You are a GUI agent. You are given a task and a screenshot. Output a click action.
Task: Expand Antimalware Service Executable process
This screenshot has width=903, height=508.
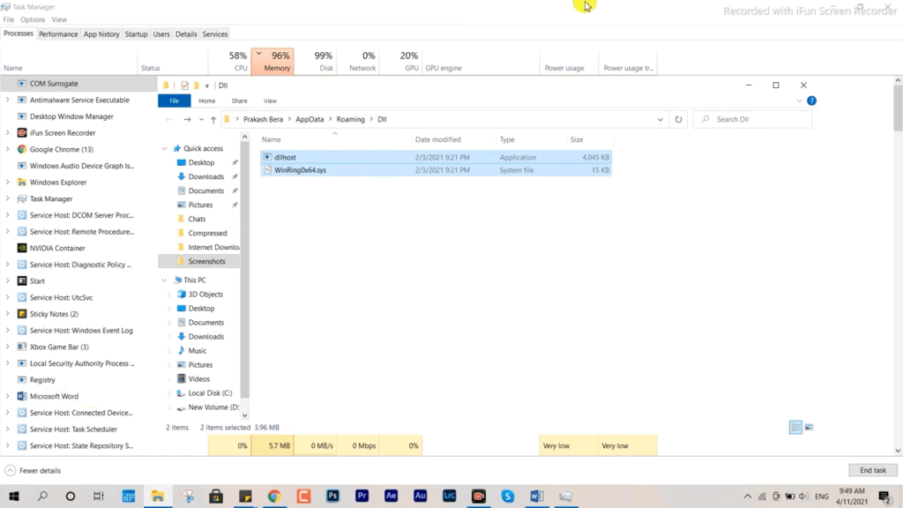pyautogui.click(x=7, y=100)
